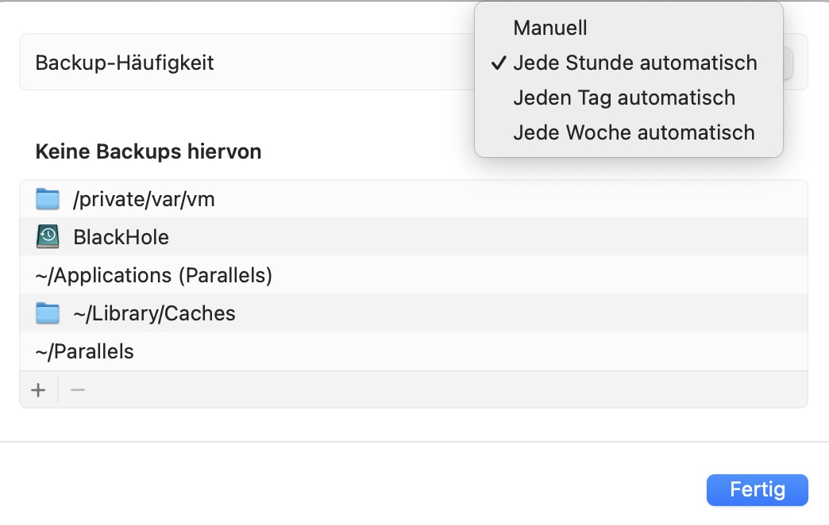This screenshot has height=525, width=829.
Task: Select the ~/Parallels excluded item
Action: click(414, 351)
